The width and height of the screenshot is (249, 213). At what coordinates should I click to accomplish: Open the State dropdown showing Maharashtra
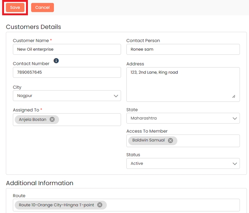[235, 118]
